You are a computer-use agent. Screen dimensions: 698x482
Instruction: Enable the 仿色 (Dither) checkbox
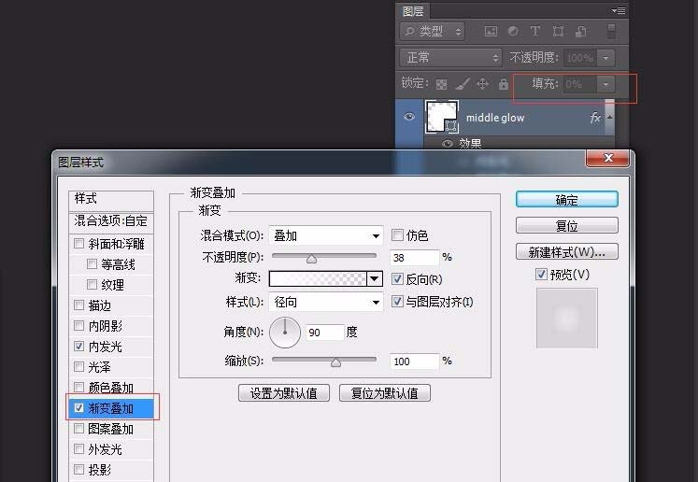398,234
